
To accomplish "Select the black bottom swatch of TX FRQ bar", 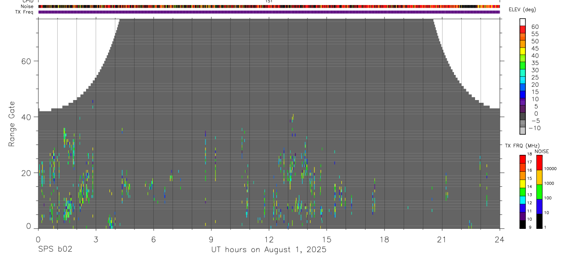I will tap(522, 224).
